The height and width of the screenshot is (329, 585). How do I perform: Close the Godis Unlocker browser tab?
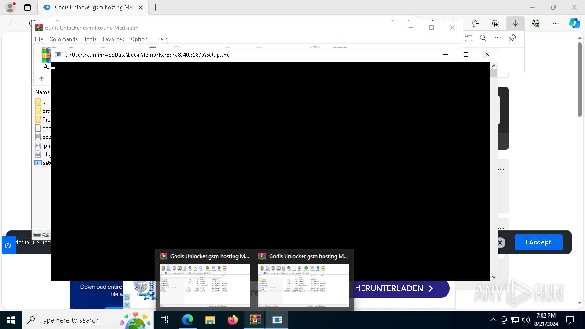[141, 7]
